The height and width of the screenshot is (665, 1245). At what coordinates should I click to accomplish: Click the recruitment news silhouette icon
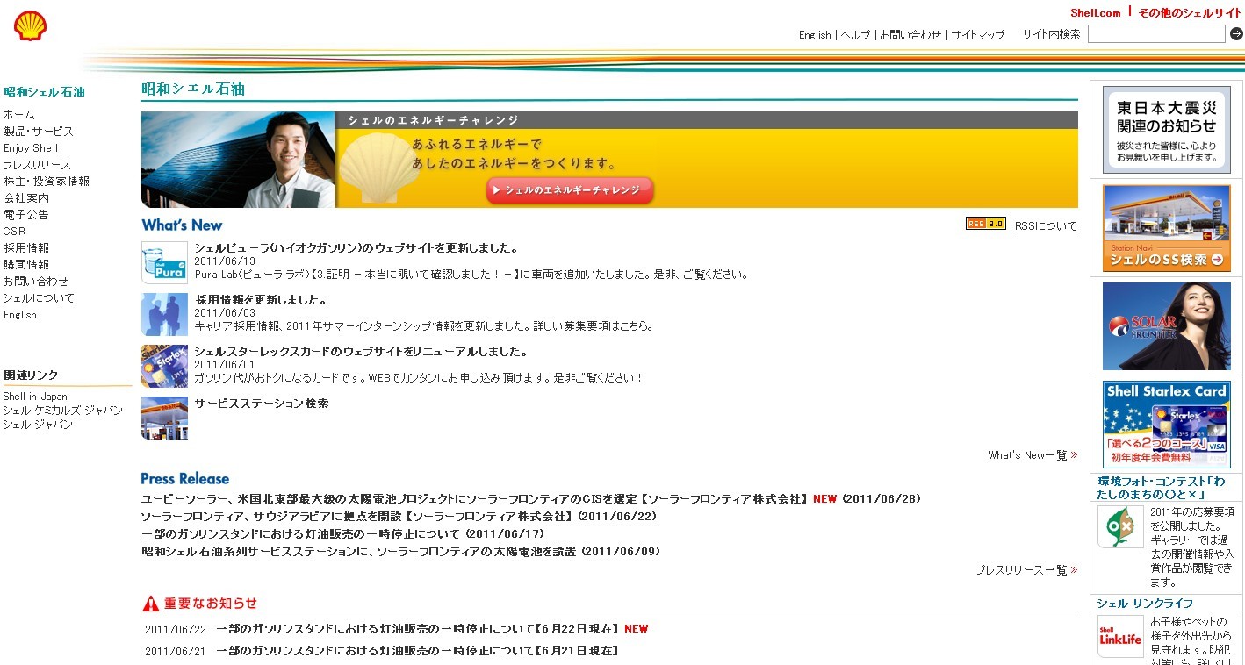tap(164, 315)
